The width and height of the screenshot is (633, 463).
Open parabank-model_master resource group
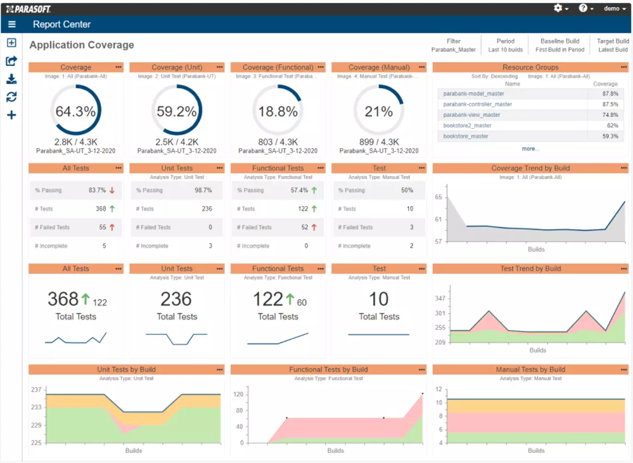pyautogui.click(x=474, y=94)
